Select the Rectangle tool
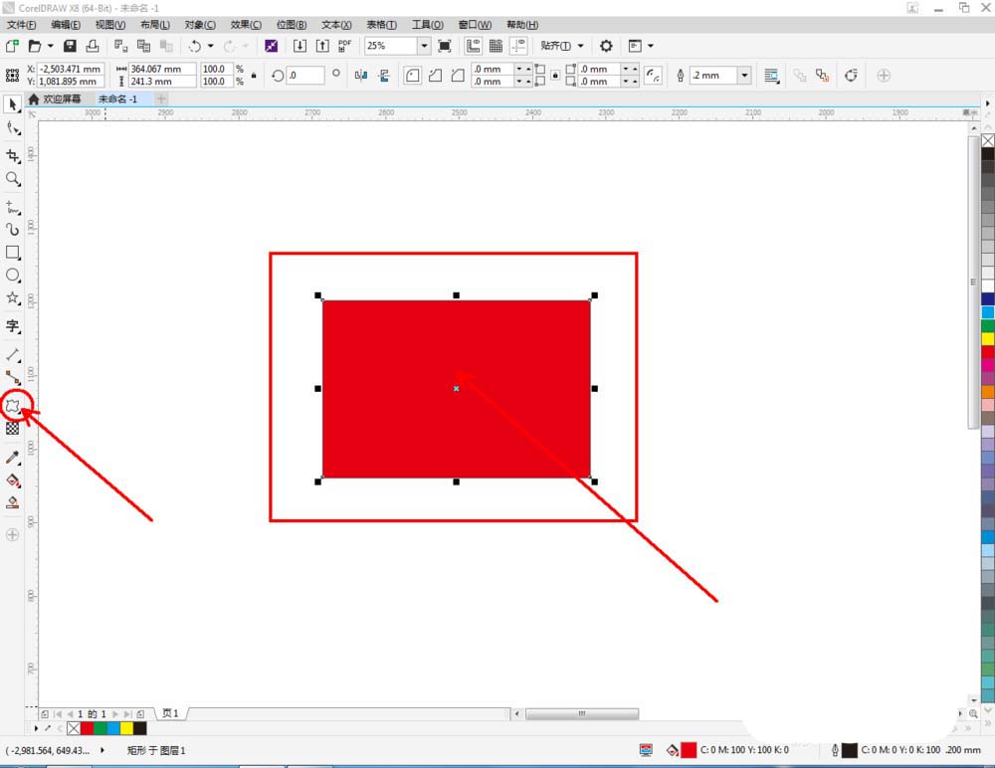 point(13,253)
